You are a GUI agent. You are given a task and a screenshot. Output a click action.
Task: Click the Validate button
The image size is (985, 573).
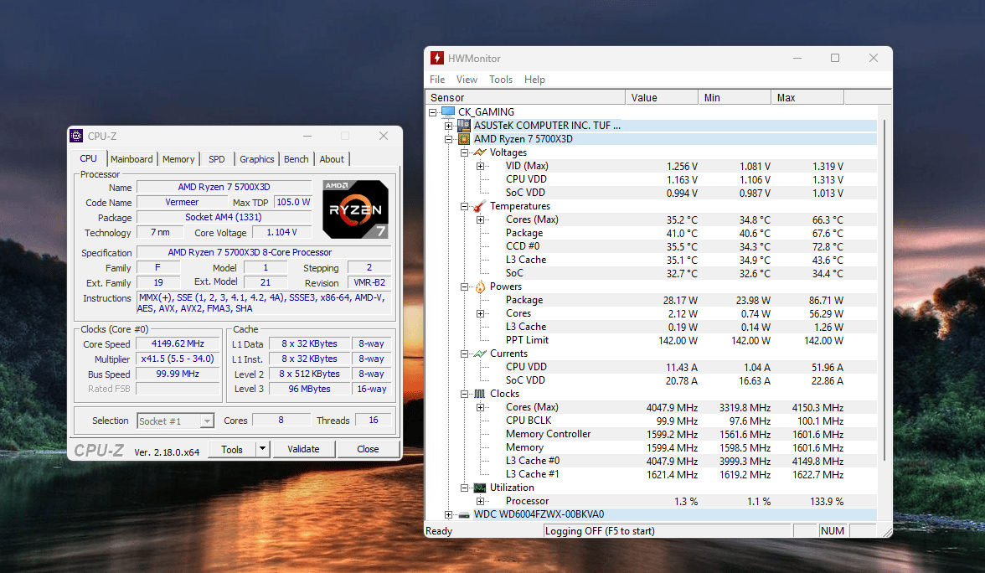coord(303,449)
